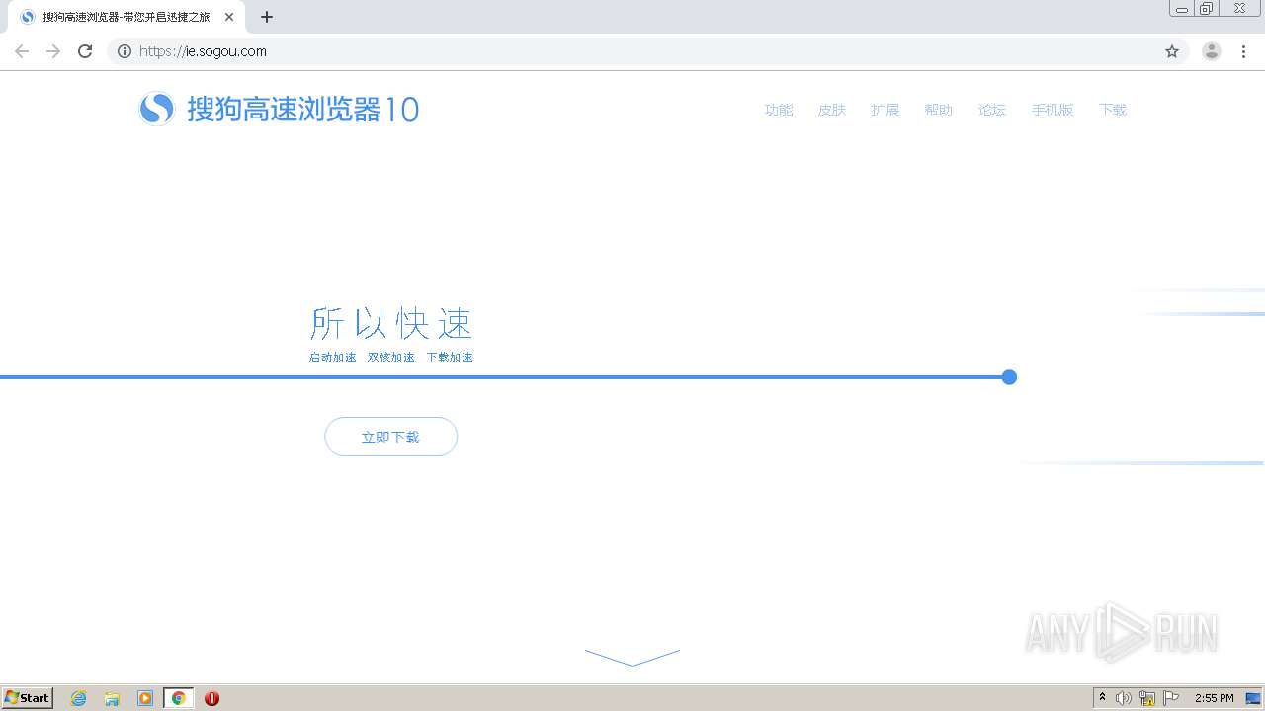Bookmark this page with the star icon
This screenshot has width=1265, height=711.
[x=1172, y=51]
